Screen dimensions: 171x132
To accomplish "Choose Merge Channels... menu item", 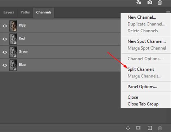I will (144, 76).
